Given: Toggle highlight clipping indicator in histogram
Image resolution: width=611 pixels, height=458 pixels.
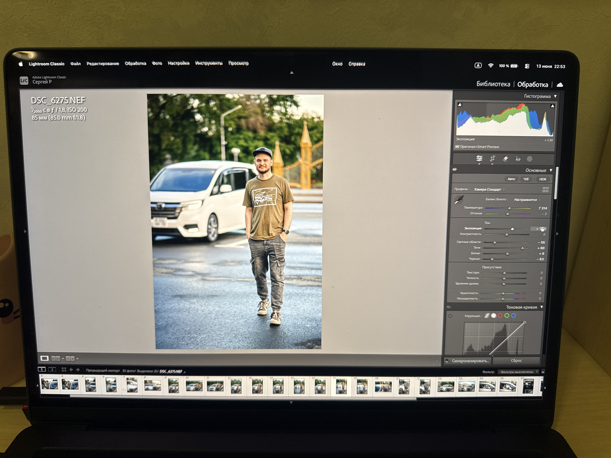Looking at the screenshot, I should [552, 106].
